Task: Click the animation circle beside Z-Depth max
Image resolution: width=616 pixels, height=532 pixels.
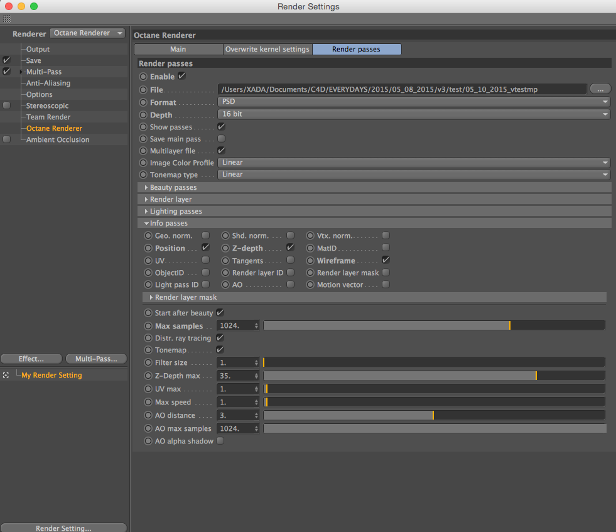Action: click(x=148, y=376)
